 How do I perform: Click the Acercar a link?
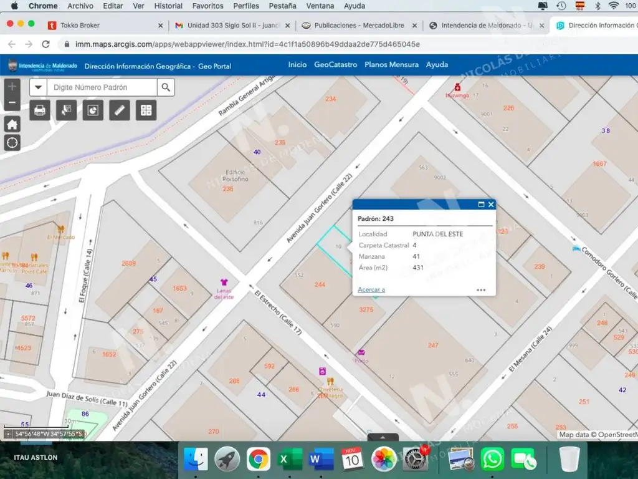coord(371,289)
